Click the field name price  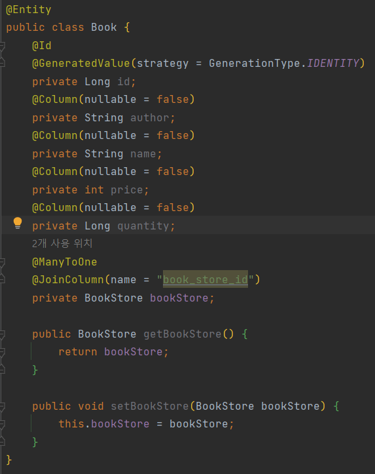[127, 190]
